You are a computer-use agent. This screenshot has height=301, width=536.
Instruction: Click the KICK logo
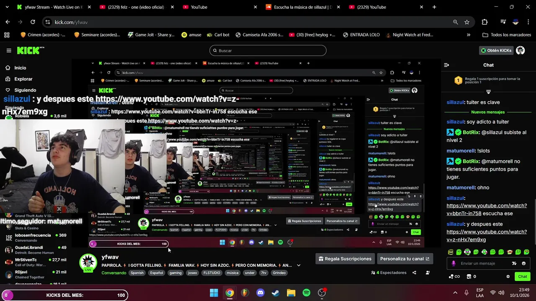30,50
